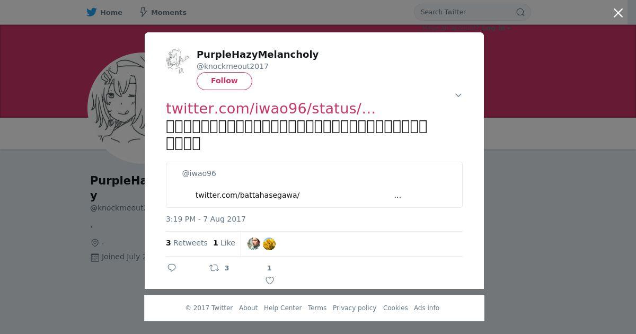Click PurpleHazyMelancholy avatar in tweet

pyautogui.click(x=178, y=60)
